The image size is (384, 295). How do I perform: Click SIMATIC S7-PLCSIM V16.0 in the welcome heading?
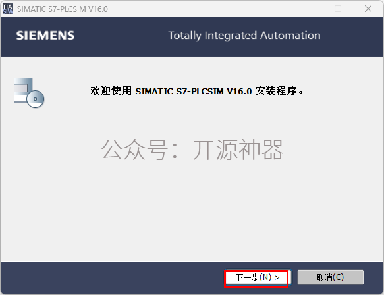(194, 91)
